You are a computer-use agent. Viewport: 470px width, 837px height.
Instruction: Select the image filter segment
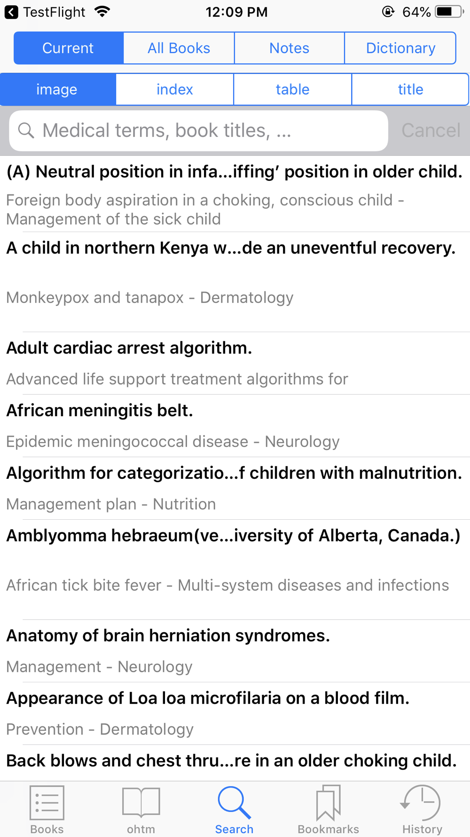(x=58, y=89)
